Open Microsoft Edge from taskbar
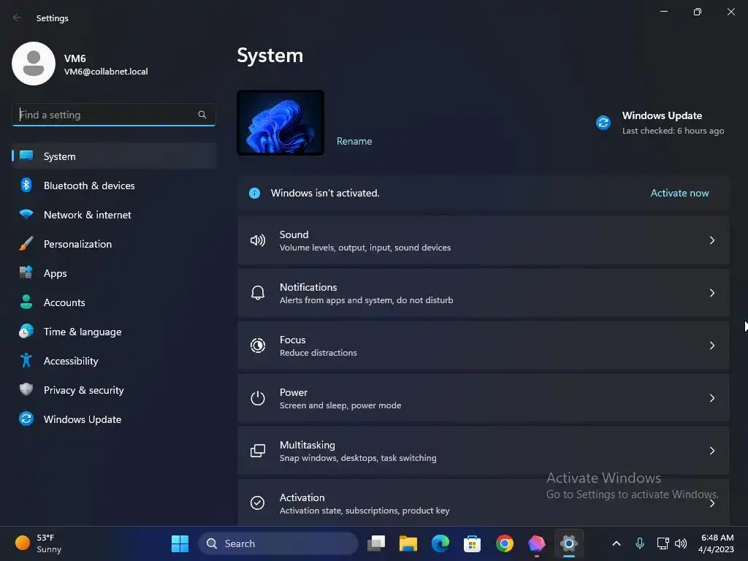The height and width of the screenshot is (561, 748). [x=440, y=543]
